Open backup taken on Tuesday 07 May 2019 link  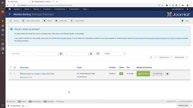(38, 73)
